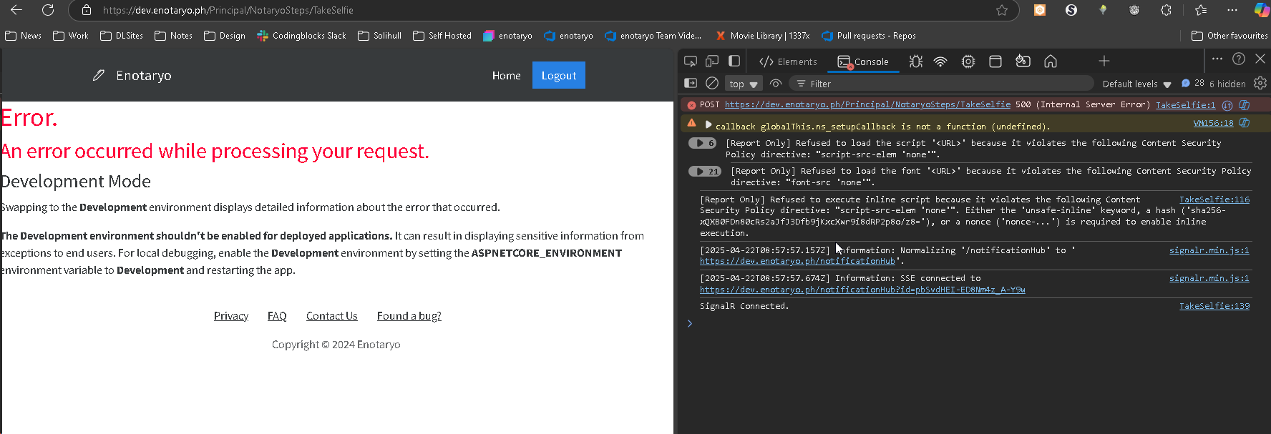Open the 'Found a bug?' link
Viewport: 1271px width, 434px height.
click(409, 316)
